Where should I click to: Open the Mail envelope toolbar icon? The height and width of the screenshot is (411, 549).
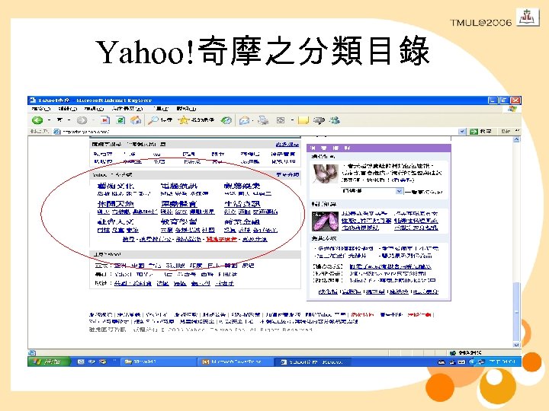(244, 121)
